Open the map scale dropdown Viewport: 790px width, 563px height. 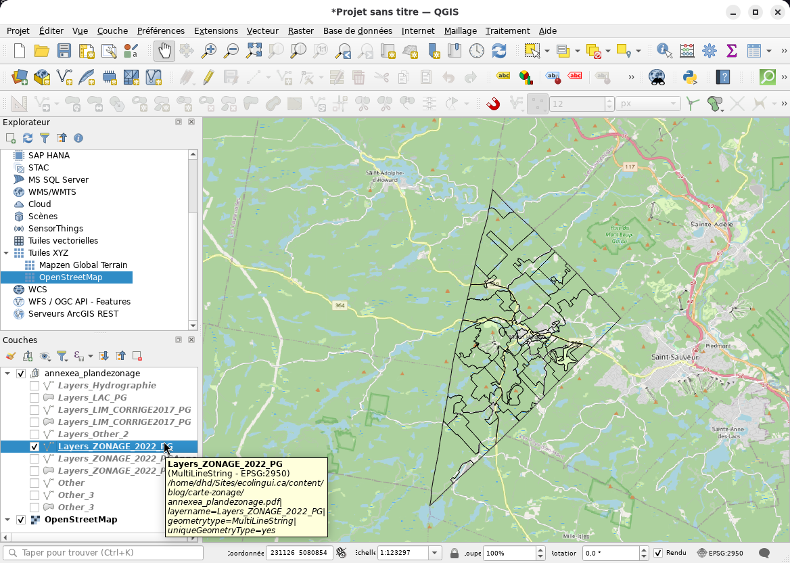pos(434,553)
